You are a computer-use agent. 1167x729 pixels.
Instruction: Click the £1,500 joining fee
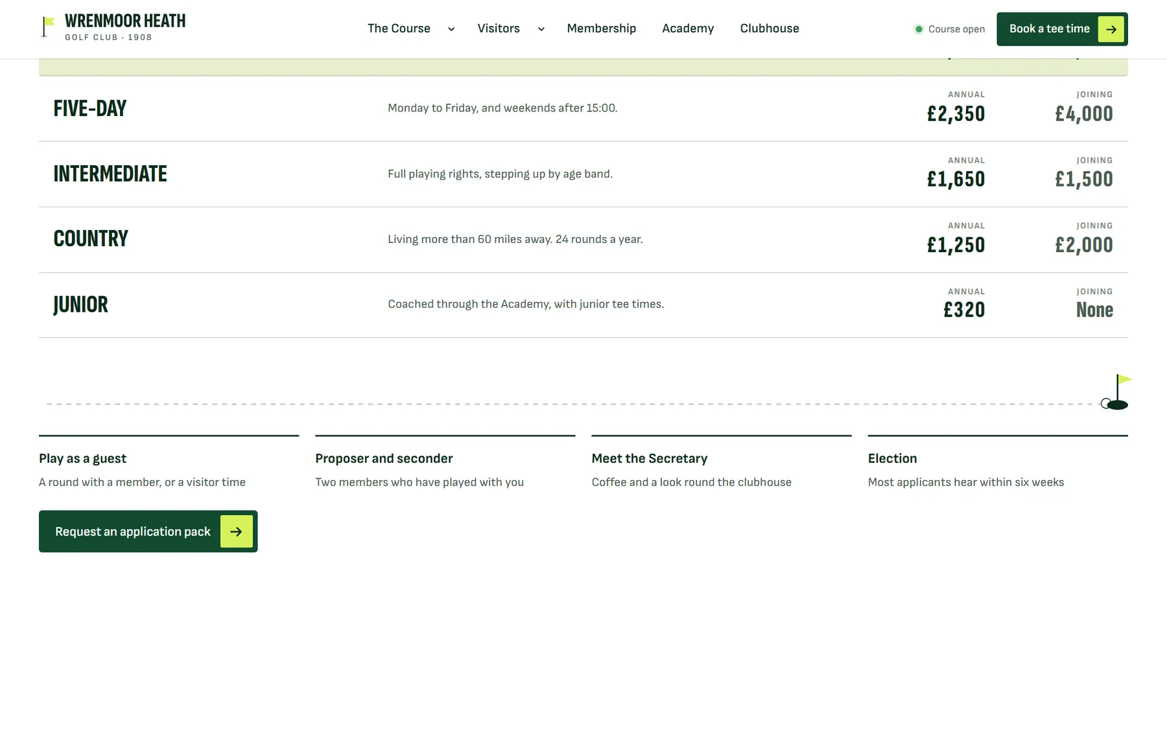1084,179
